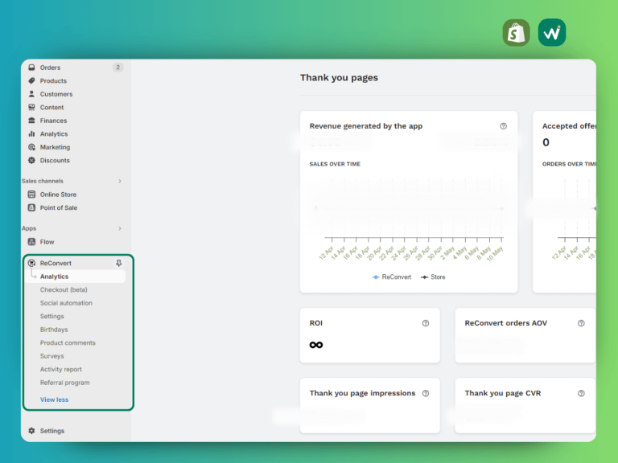Open Products in the sidebar

[53, 80]
